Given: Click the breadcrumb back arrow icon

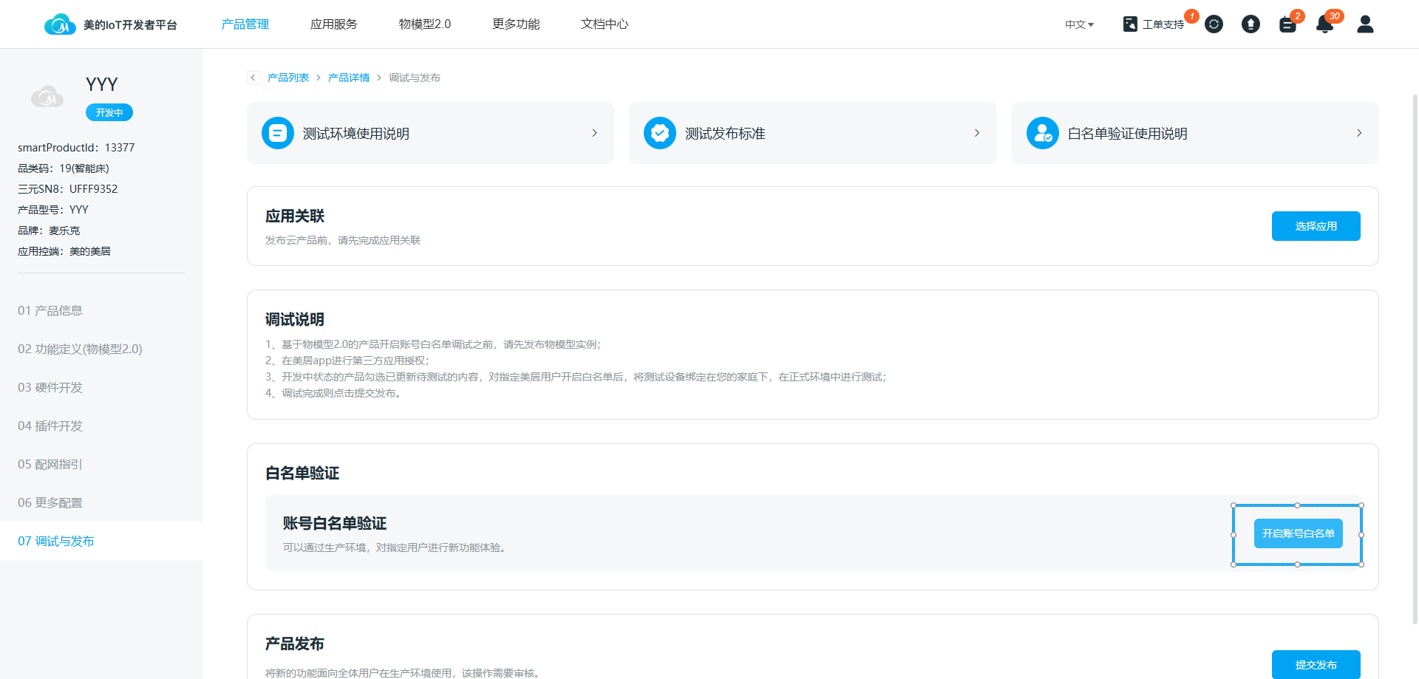Looking at the screenshot, I should click(x=253, y=78).
